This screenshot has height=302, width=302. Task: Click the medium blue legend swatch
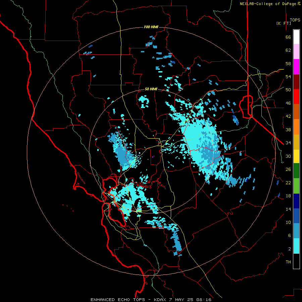pos(296,216)
